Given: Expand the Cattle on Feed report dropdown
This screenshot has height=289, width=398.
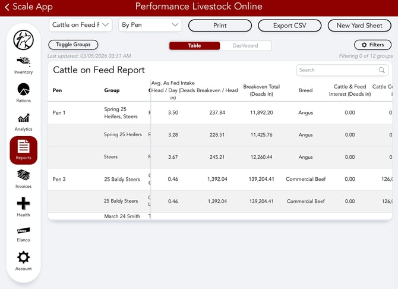Looking at the screenshot, I should pyautogui.click(x=81, y=25).
